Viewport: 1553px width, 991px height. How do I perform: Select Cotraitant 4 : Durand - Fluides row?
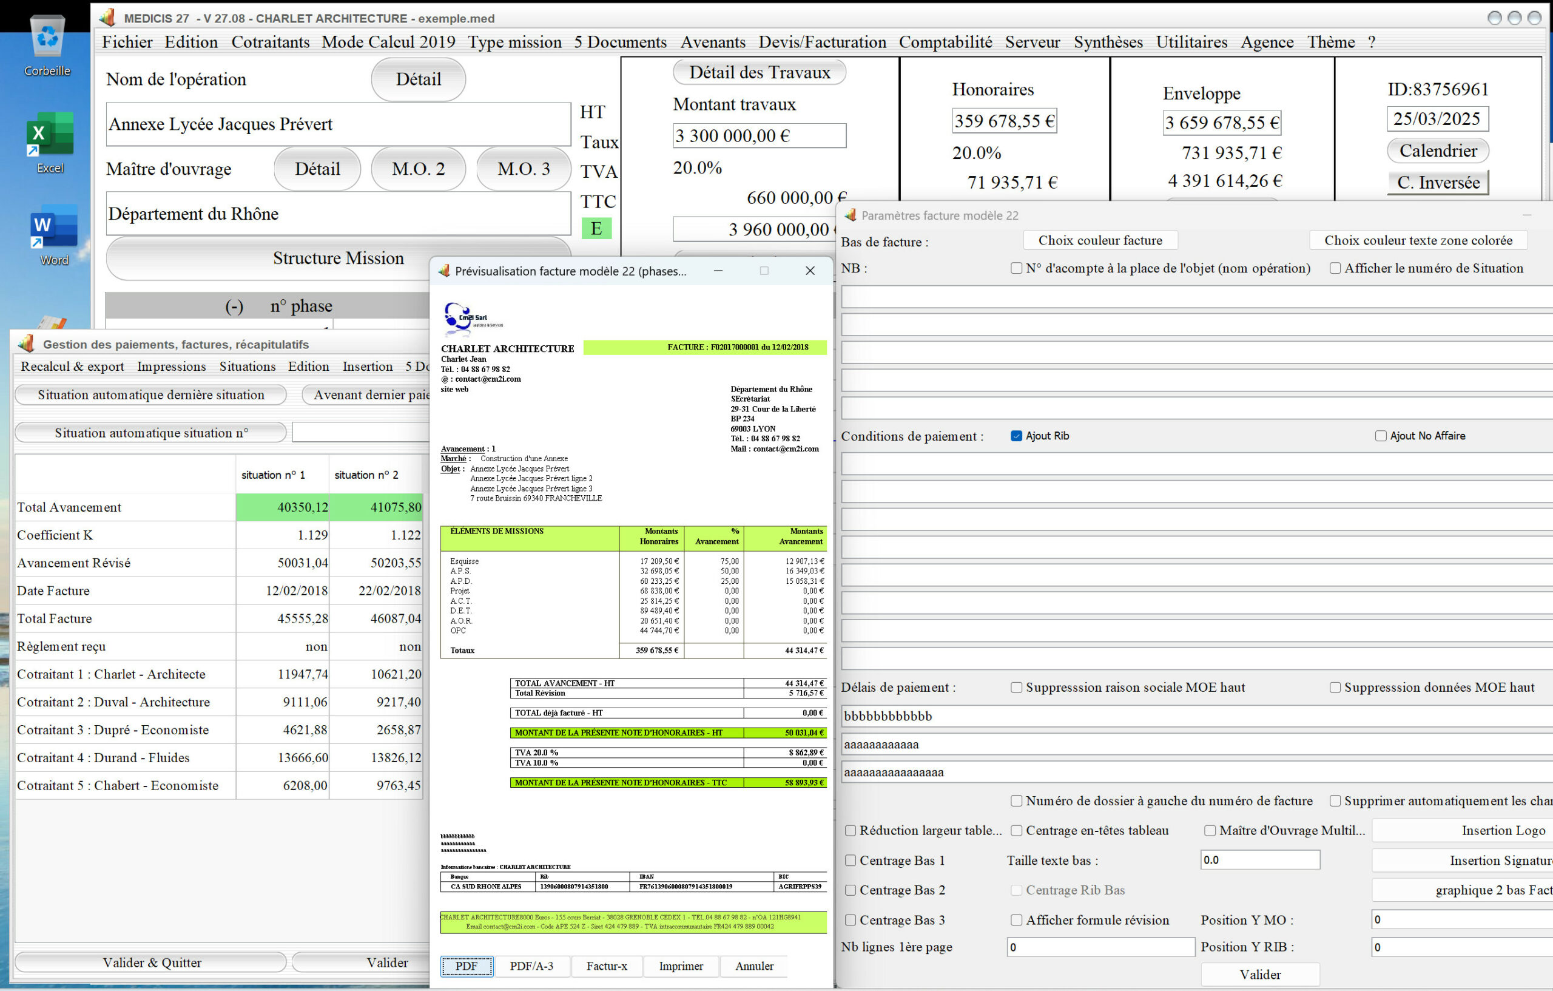pos(218,757)
